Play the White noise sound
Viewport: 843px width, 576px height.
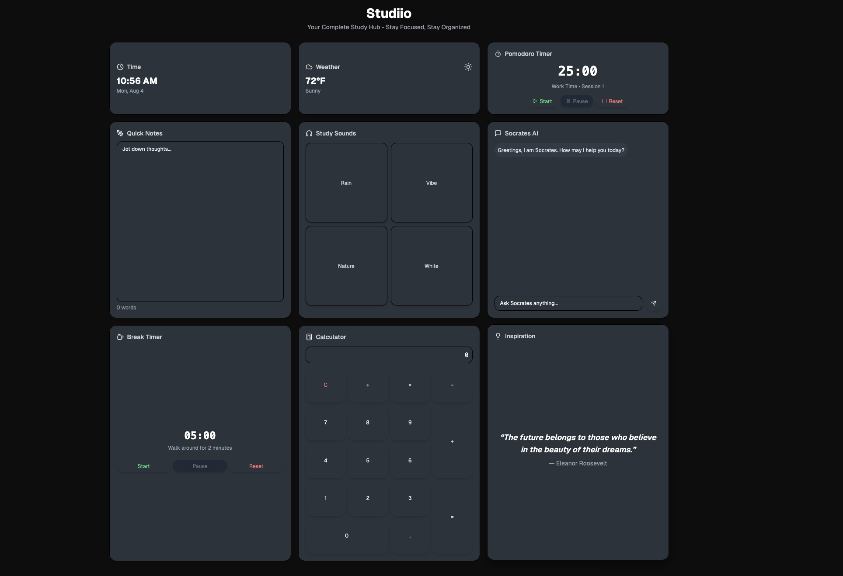tap(432, 266)
